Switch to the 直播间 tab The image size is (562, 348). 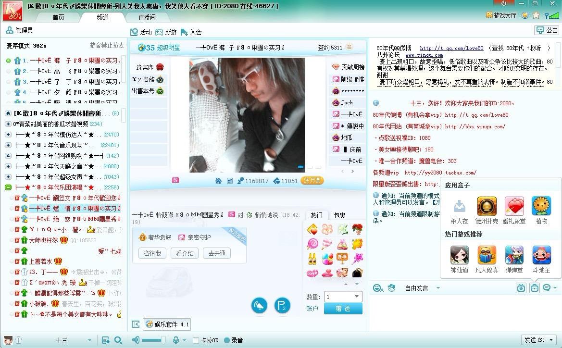click(x=147, y=17)
